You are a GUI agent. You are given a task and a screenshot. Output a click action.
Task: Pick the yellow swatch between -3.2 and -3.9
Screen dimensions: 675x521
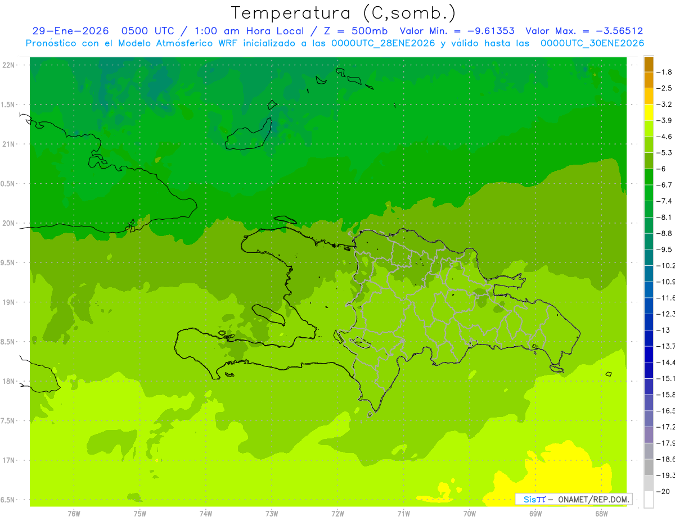pyautogui.click(x=649, y=112)
